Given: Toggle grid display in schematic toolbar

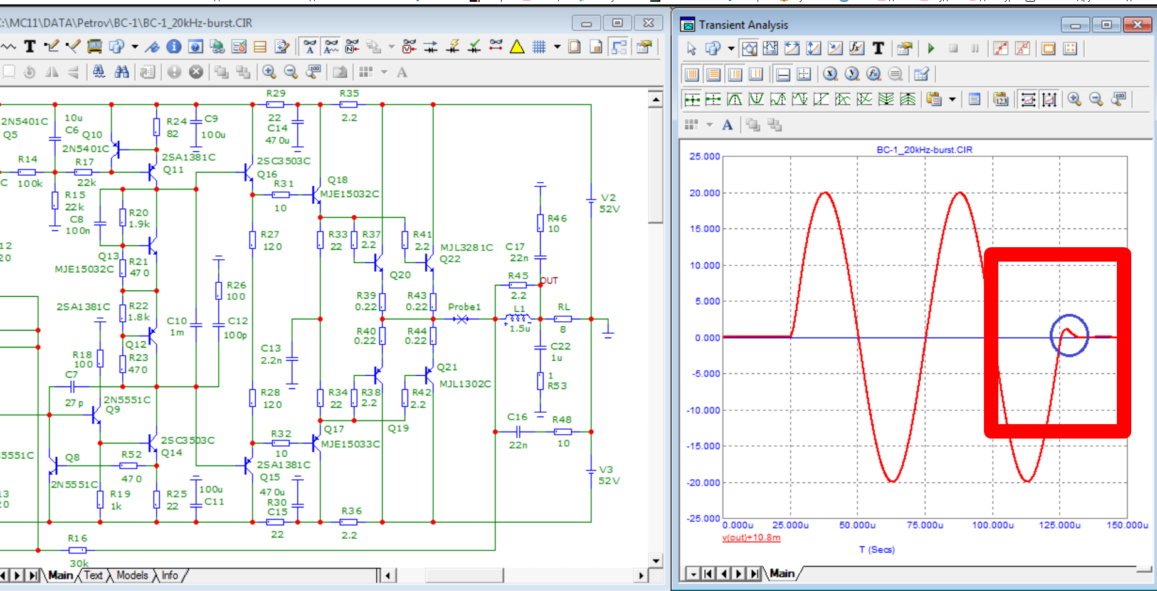Looking at the screenshot, I should click(539, 46).
